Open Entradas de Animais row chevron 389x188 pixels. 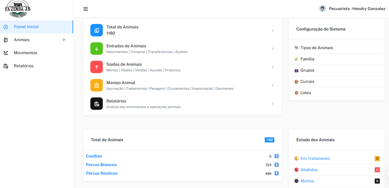(273, 49)
